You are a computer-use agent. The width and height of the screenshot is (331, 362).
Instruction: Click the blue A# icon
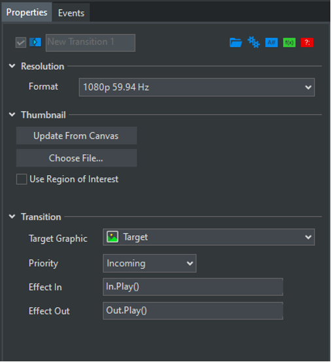(x=271, y=42)
